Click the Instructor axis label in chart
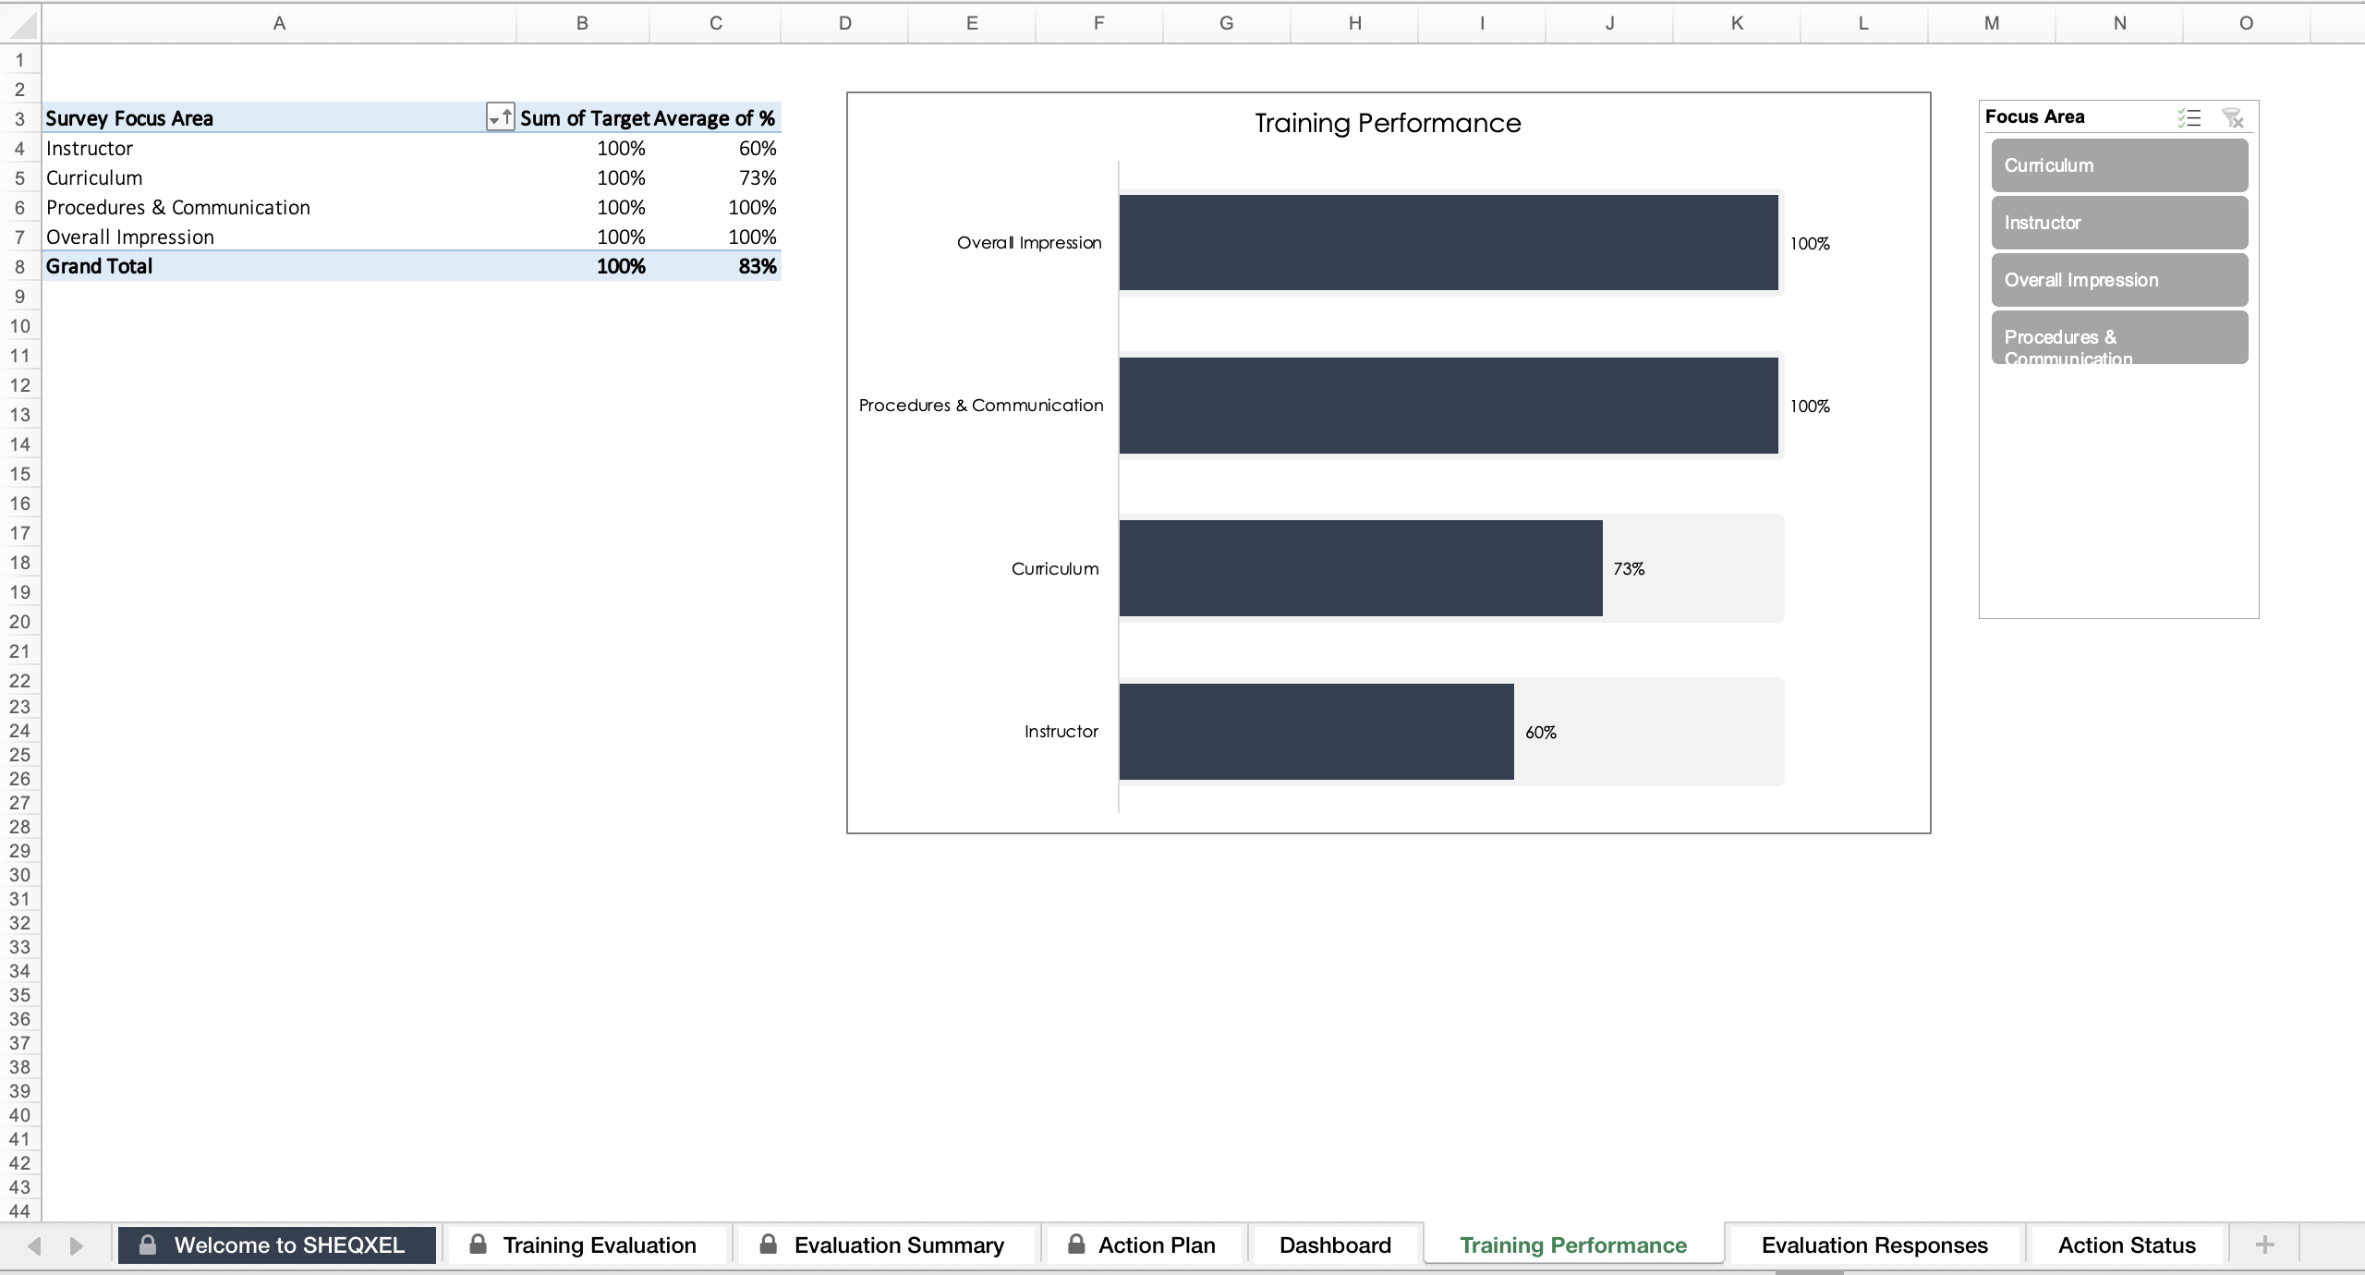Image resolution: width=2365 pixels, height=1275 pixels. 1061,732
